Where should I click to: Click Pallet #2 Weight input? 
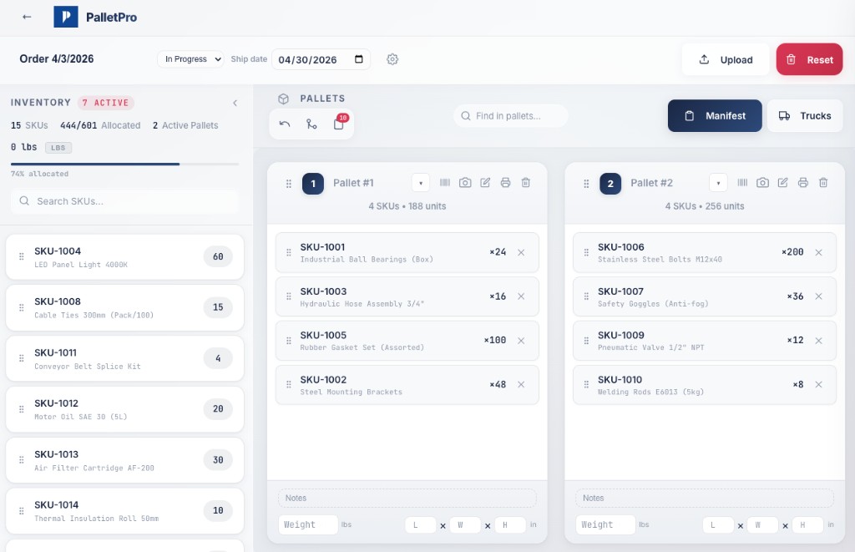(606, 524)
